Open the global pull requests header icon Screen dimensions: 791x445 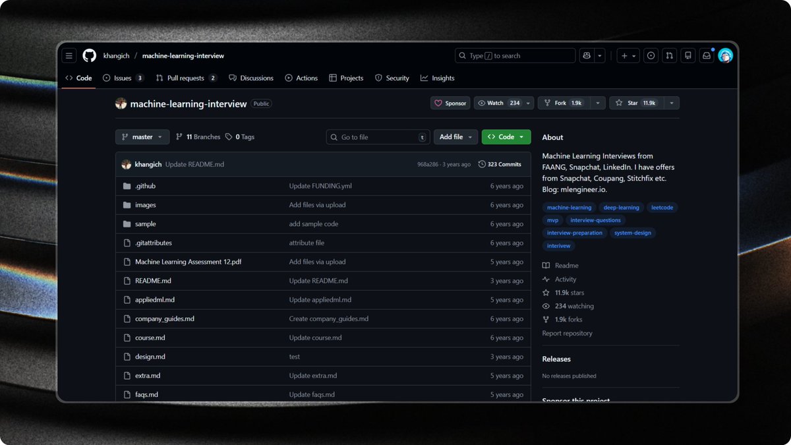pyautogui.click(x=670, y=56)
